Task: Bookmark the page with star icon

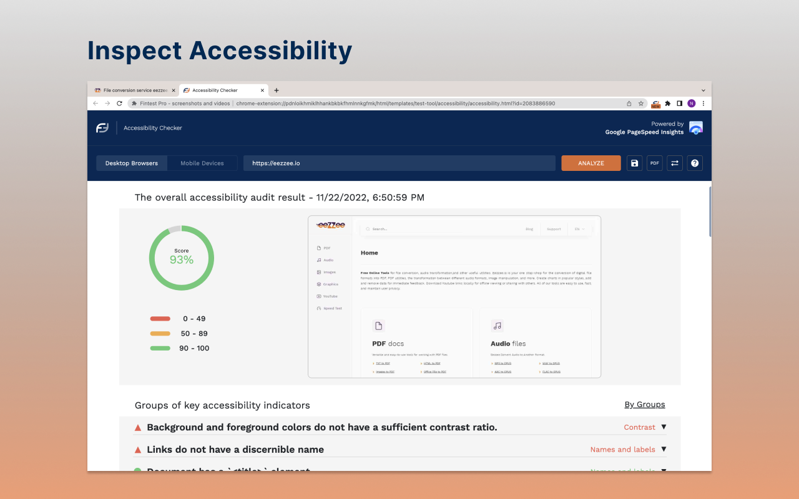Action: pos(641,104)
